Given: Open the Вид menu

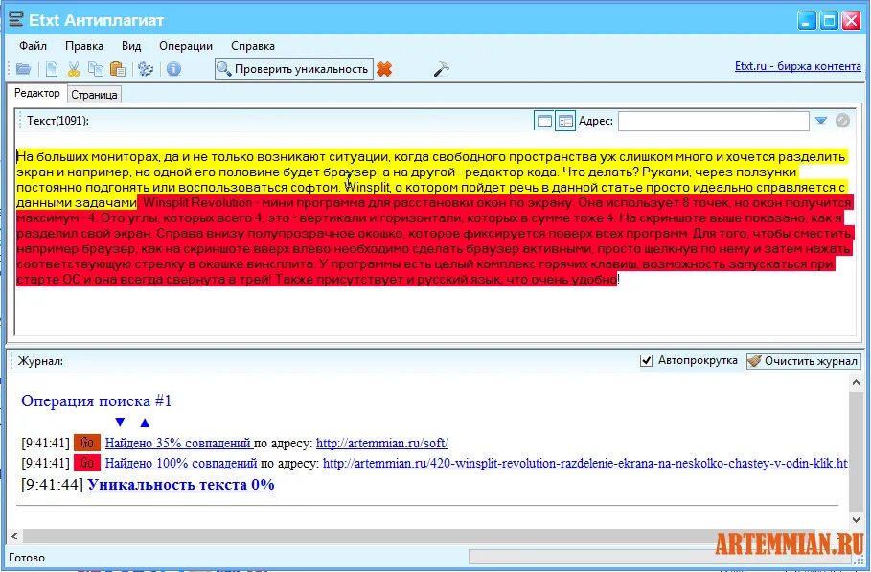Looking at the screenshot, I should (x=131, y=46).
